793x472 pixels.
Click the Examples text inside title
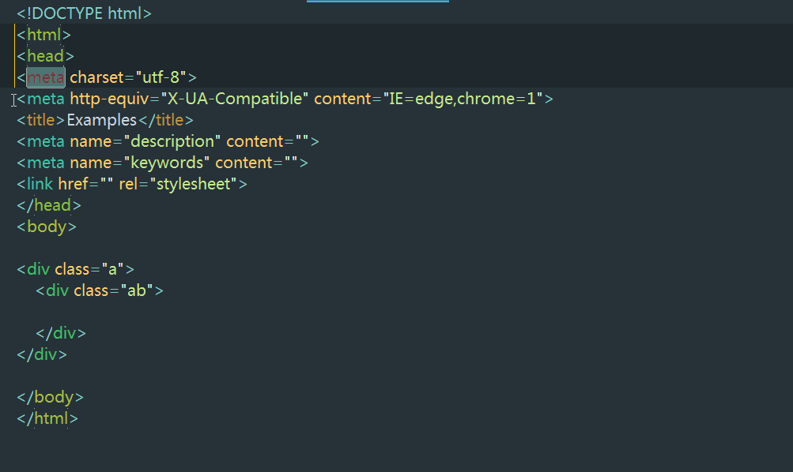102,120
